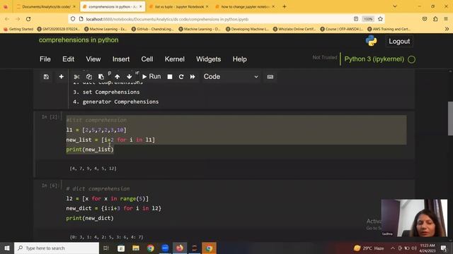Insert a cell below with the plus icon
This screenshot has width=453, height=254.
[x=62, y=77]
